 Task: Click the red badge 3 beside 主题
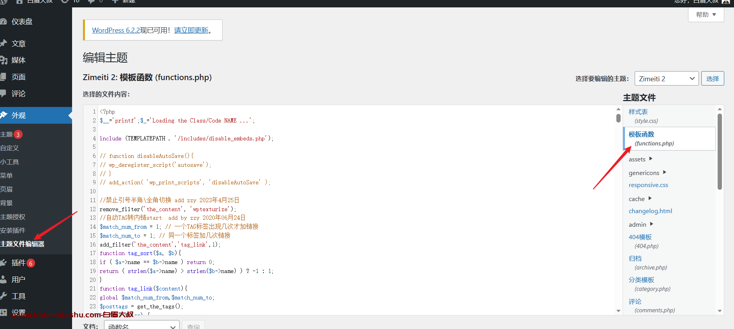tap(18, 135)
